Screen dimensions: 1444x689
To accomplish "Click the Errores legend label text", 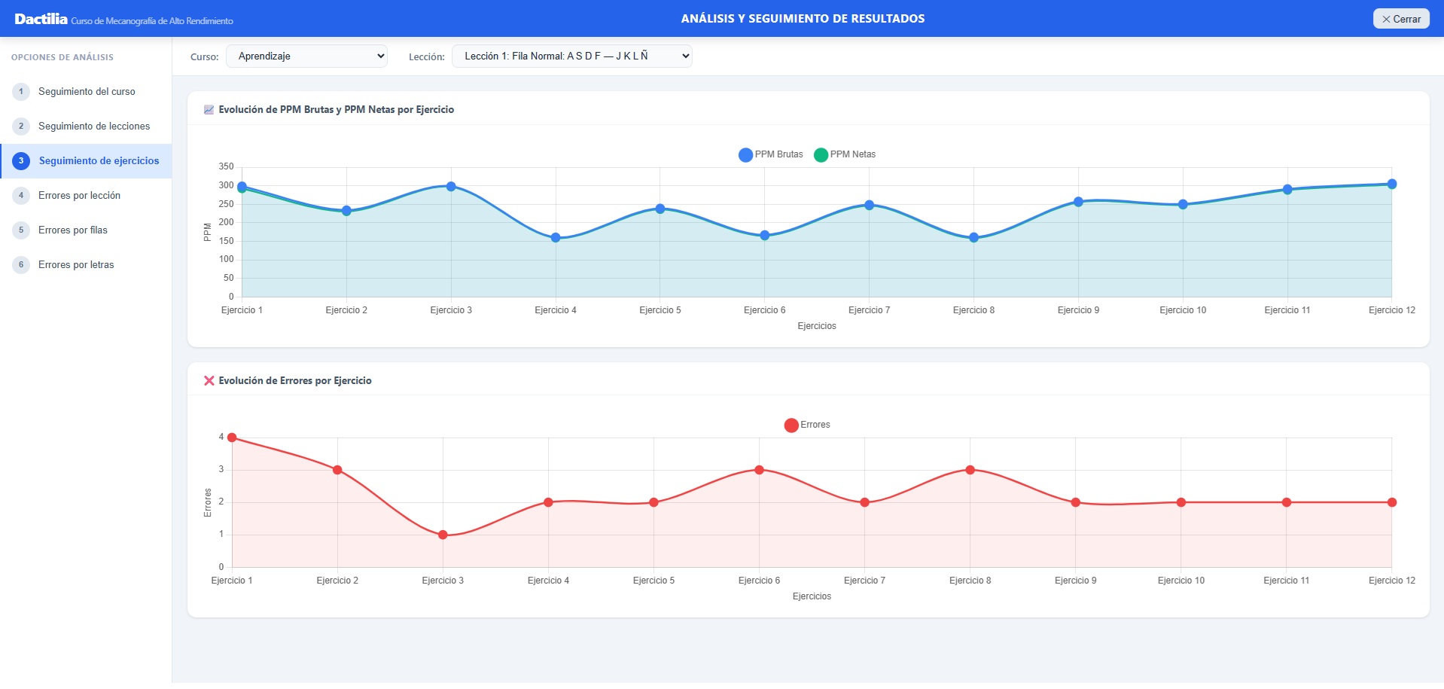I will [x=815, y=425].
